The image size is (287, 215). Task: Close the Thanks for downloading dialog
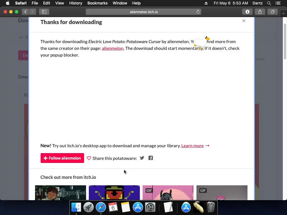[244, 21]
